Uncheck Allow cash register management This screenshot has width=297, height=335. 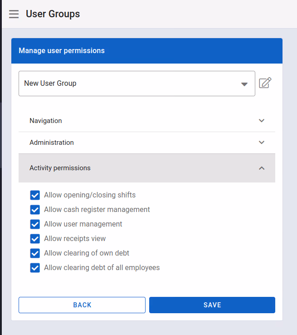35,210
